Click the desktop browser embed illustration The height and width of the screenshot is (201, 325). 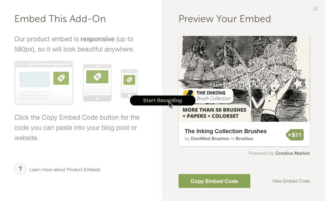(x=44, y=83)
